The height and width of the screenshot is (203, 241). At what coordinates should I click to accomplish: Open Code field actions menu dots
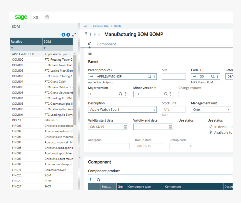point(217,76)
